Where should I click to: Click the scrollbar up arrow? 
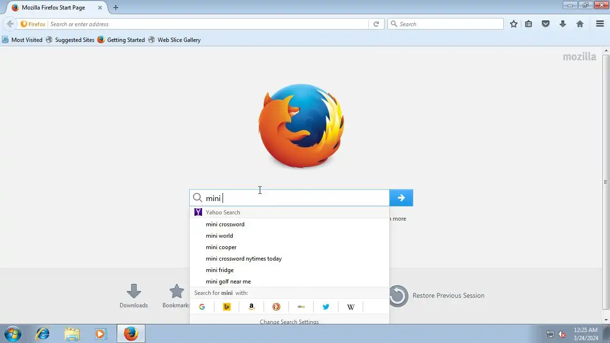click(606, 50)
